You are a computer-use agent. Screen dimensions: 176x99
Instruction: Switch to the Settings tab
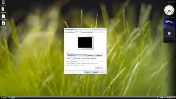(x=90, y=32)
